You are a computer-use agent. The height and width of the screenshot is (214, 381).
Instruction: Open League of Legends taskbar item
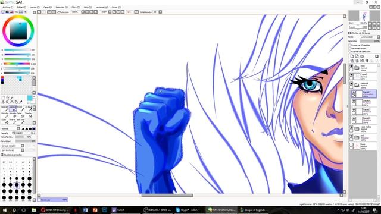pyautogui.click(x=252, y=210)
